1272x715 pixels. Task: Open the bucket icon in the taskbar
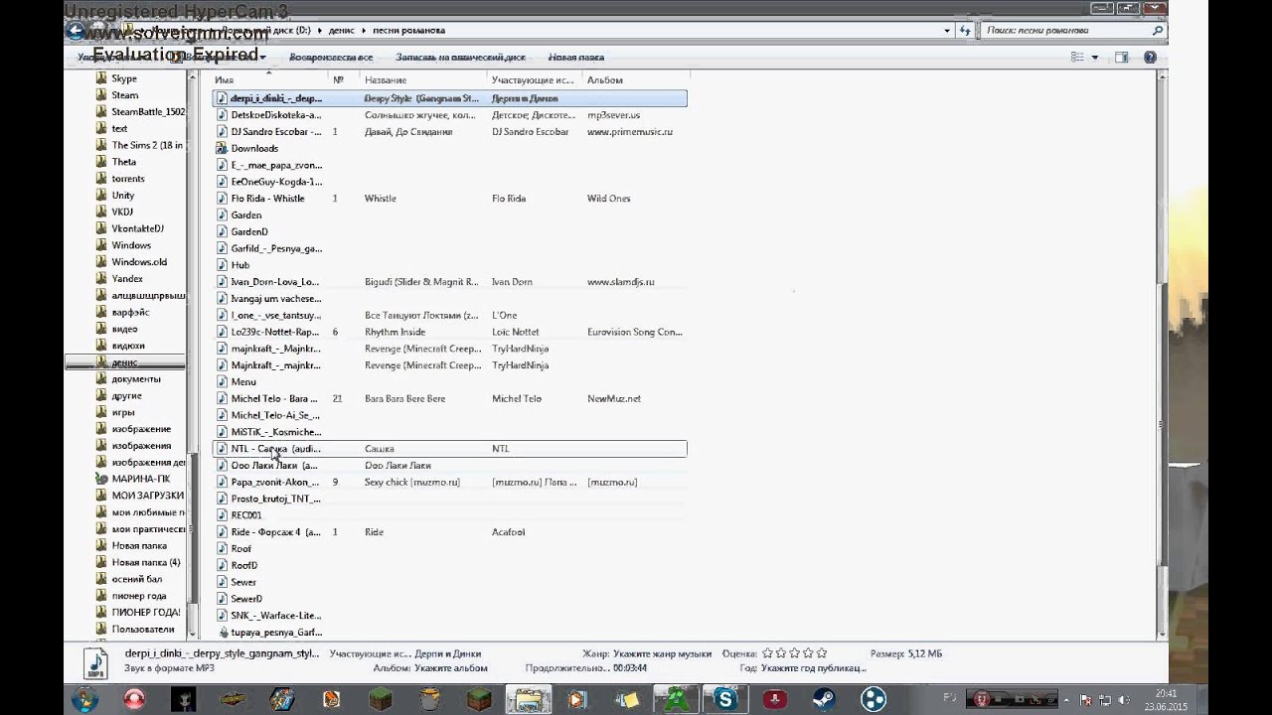[429, 700]
